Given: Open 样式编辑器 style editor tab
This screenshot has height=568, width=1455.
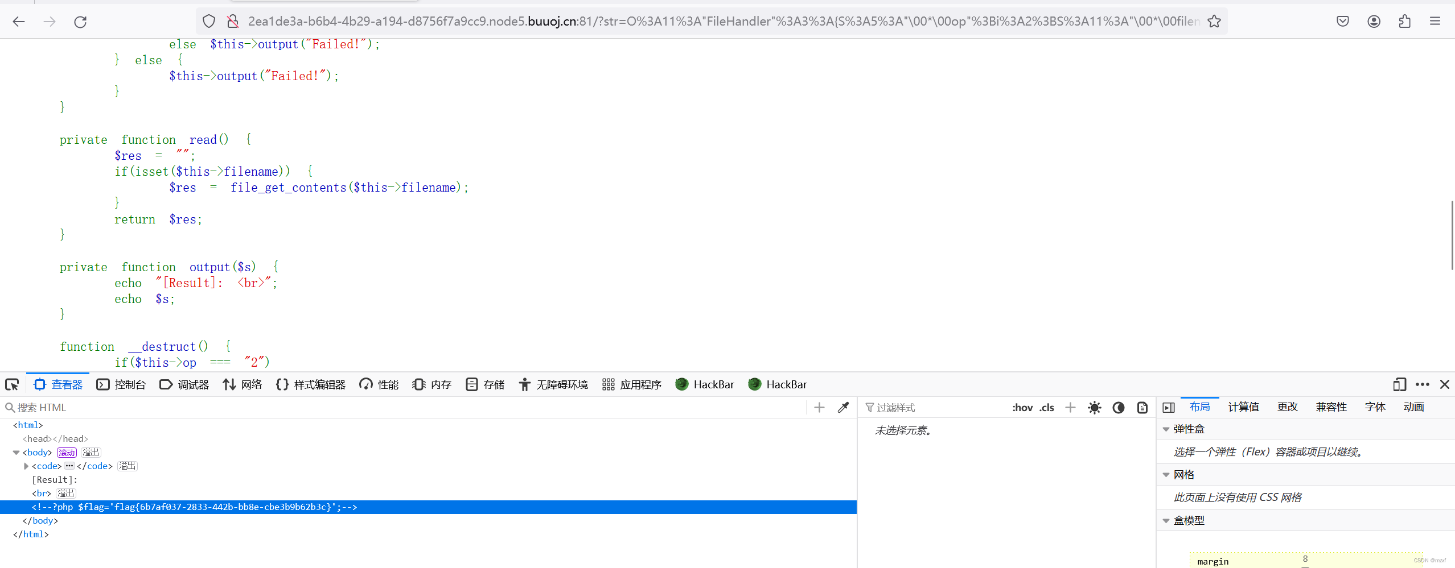Looking at the screenshot, I should [x=311, y=385].
